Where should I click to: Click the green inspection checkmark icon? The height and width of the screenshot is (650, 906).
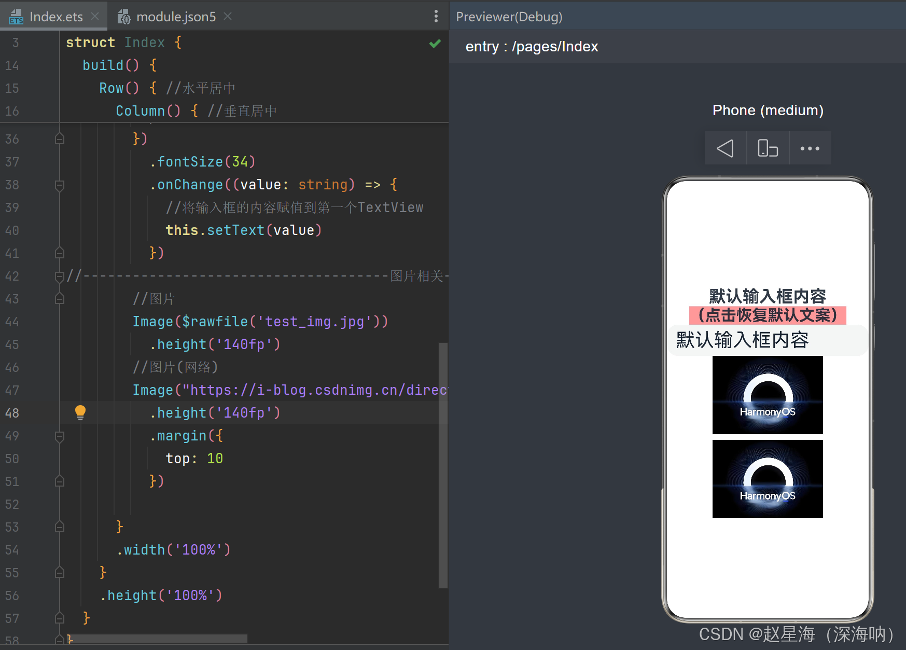coord(435,44)
